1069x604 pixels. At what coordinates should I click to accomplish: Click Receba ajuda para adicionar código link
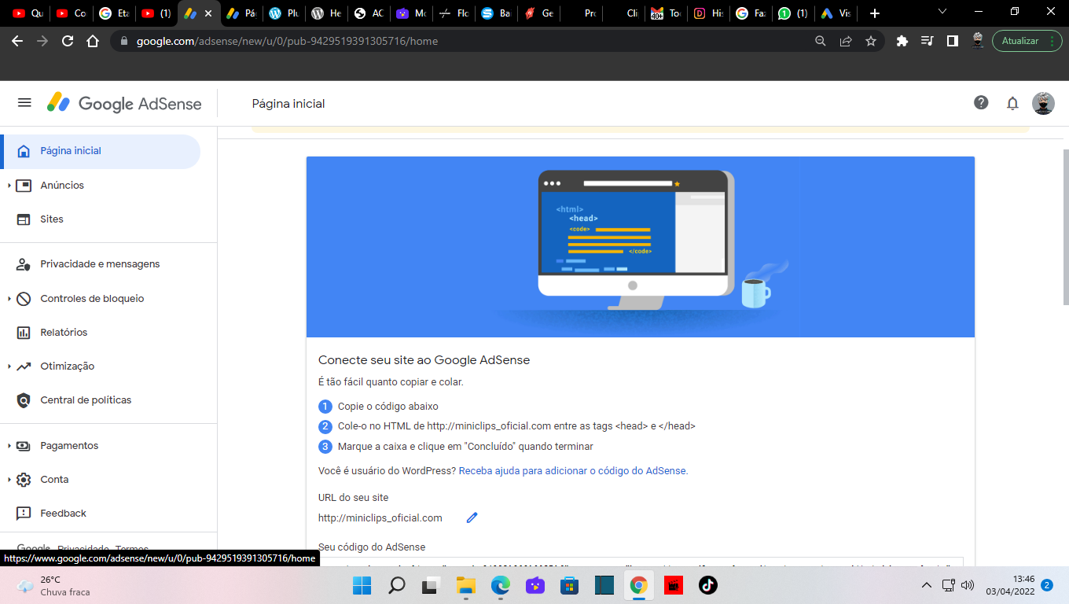pyautogui.click(x=573, y=471)
